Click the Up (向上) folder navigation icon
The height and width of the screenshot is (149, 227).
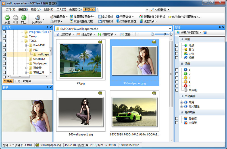(x=24, y=18)
